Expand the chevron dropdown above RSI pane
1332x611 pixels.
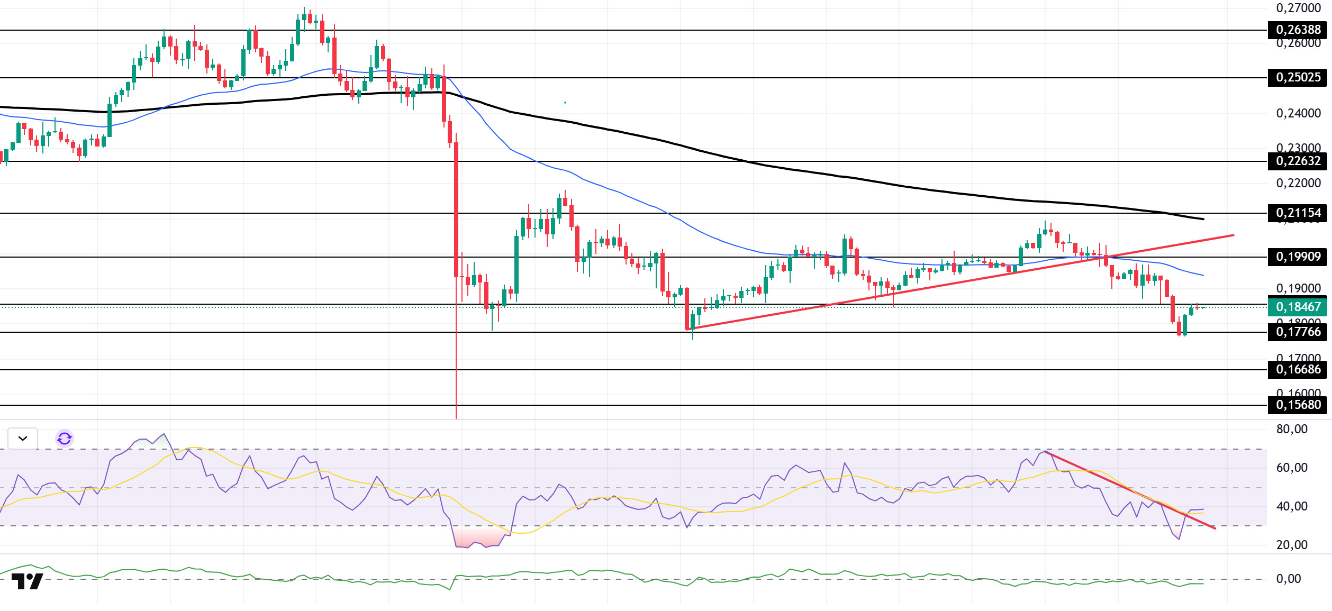pos(23,439)
